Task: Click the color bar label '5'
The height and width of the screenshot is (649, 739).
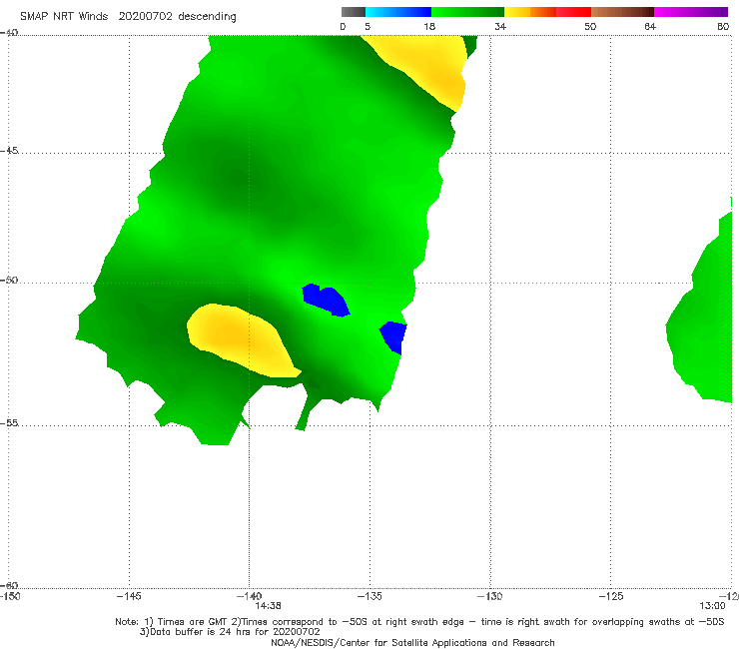Action: 368,26
